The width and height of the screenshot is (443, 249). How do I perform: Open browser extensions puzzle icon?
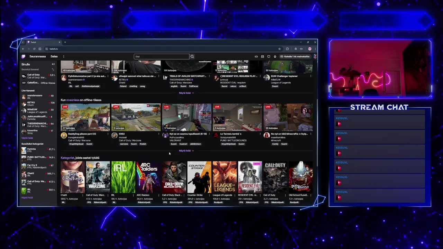(x=287, y=49)
